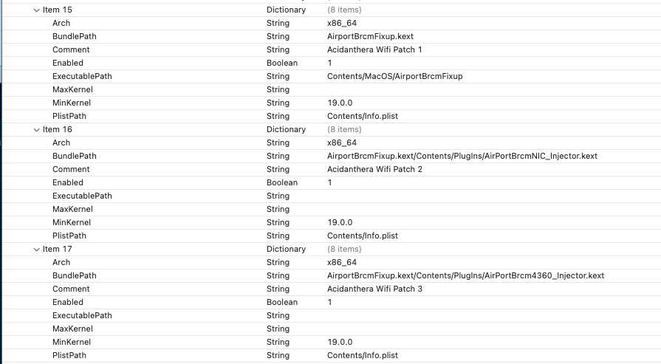Viewport: 661px width, 364px height.
Task: Select the Item 17 key label
Action: coord(57,250)
